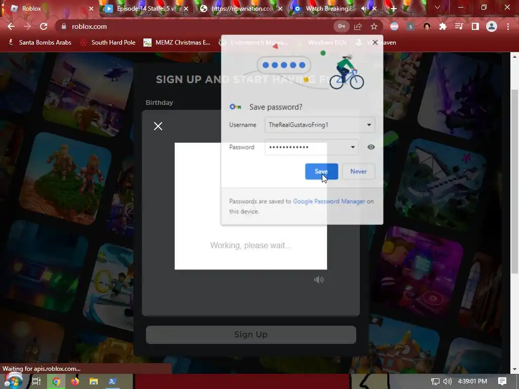Open the Extensions puzzle icon

[x=442, y=26]
